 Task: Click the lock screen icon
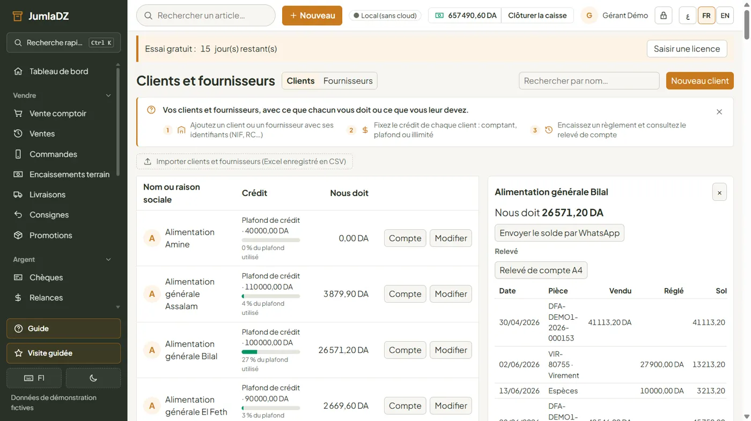coord(664,16)
